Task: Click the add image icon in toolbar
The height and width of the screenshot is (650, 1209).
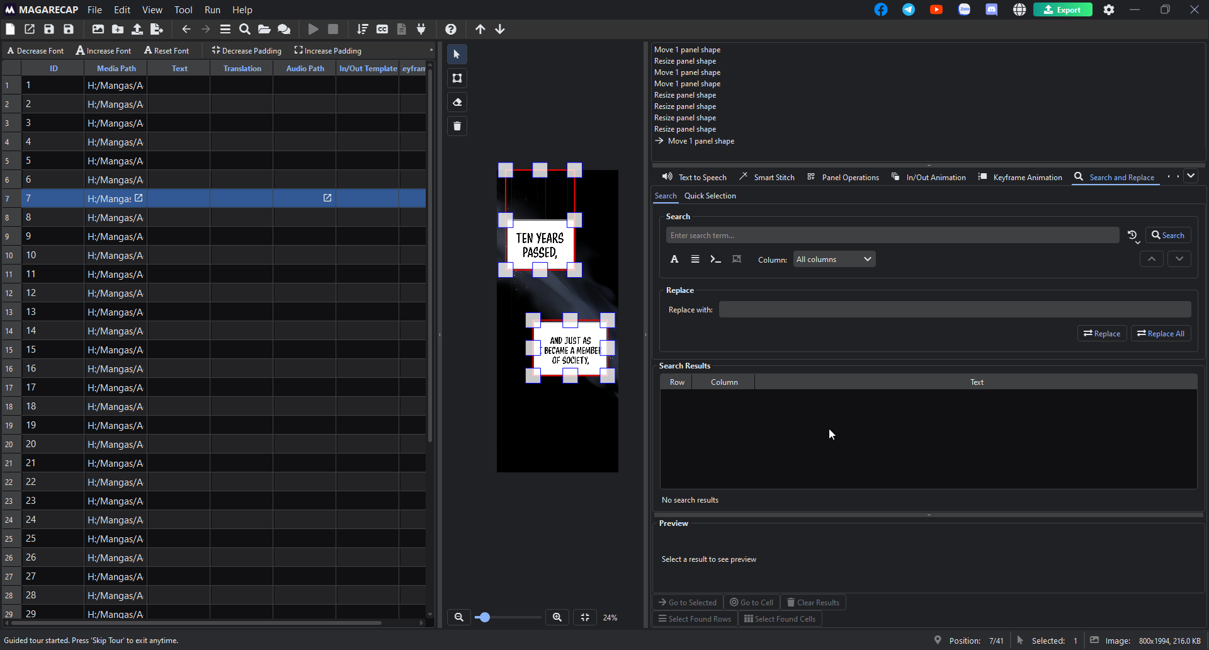Action: point(98,29)
